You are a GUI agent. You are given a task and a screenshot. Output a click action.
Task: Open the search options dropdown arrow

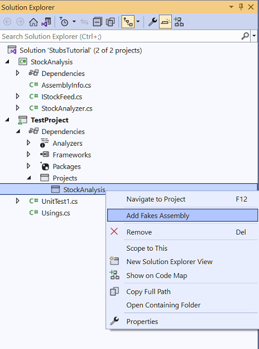coord(254,36)
